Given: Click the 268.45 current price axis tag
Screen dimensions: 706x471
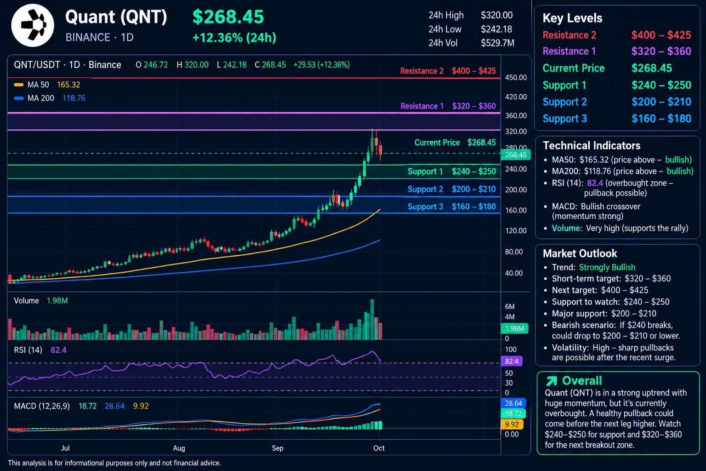Looking at the screenshot, I should (x=516, y=155).
